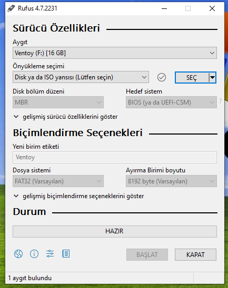This screenshot has height=288, width=228.
Task: Open the language selection globe icon
Action: pos(18,254)
